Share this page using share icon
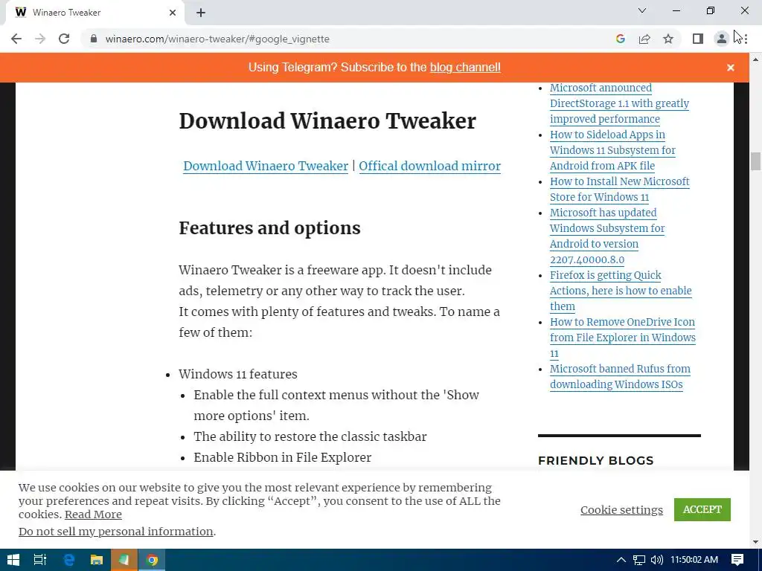The image size is (762, 571). (x=644, y=39)
